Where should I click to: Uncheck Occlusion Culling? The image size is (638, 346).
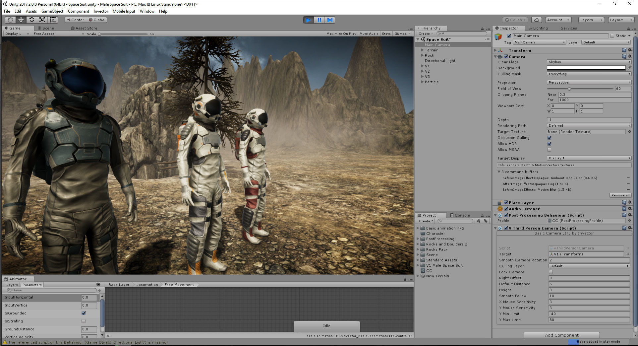coord(549,138)
